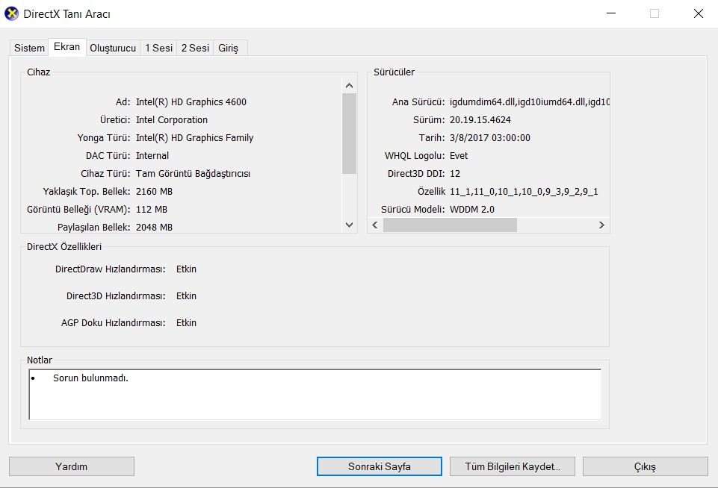Click Direct3D Hızlandırması Etkin value

click(186, 296)
